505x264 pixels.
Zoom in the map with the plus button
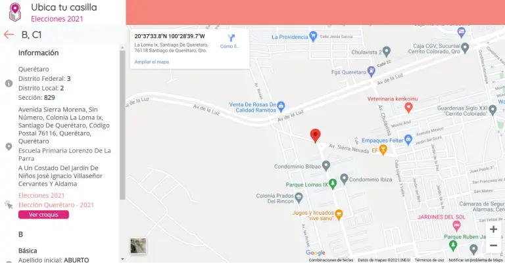point(493,229)
